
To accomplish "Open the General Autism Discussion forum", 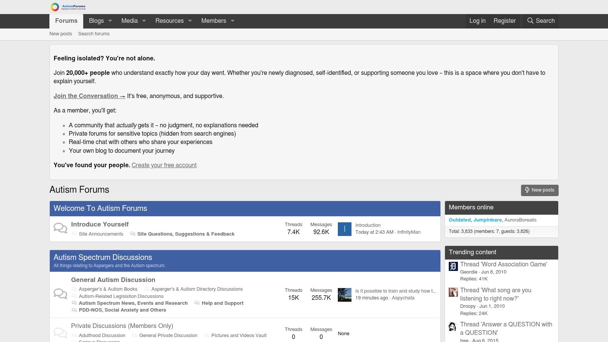I will pos(113,280).
